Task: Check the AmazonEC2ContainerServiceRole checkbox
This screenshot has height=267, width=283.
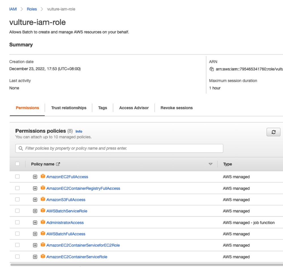Action: (18, 257)
